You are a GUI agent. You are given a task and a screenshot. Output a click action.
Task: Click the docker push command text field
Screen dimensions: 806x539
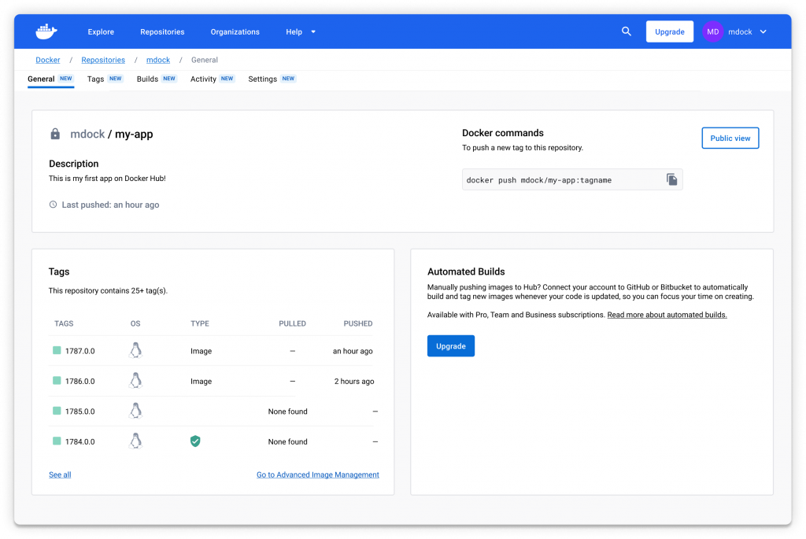coord(559,180)
